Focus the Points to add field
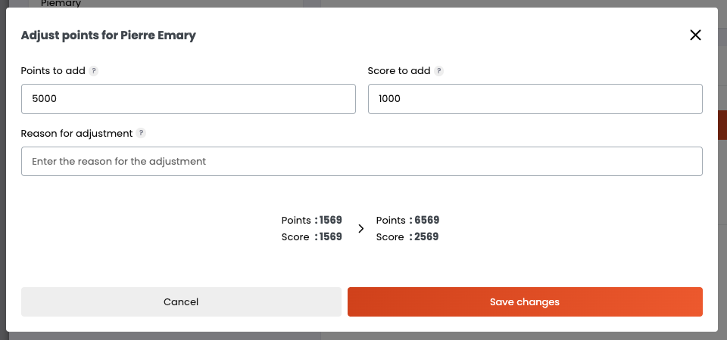727x340 pixels. click(188, 99)
